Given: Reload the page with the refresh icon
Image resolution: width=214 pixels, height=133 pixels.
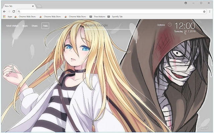Looking at the screenshot, I should [14, 12].
